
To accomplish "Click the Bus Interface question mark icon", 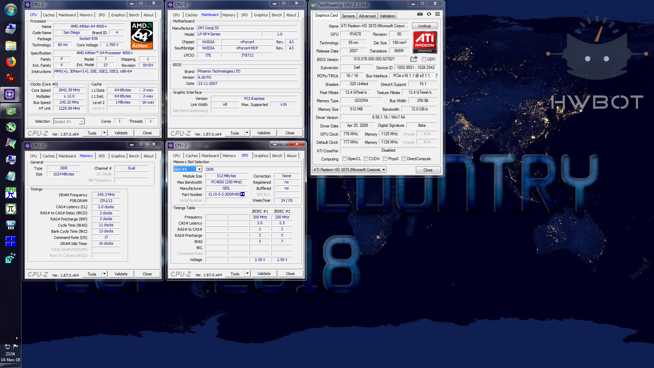I will coord(436,76).
